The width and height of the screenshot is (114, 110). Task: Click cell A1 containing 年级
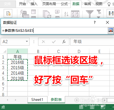click(18, 57)
